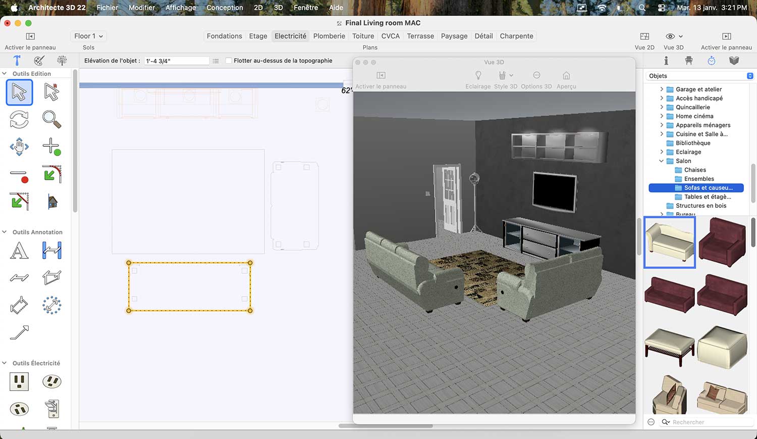Image resolution: width=757 pixels, height=439 pixels.
Task: Switch to the Toiture plan tab
Action: (363, 36)
